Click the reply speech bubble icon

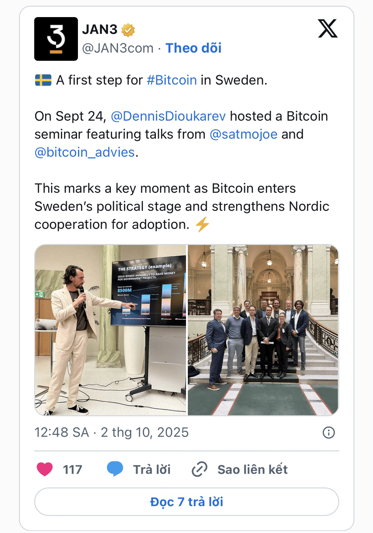[x=115, y=470]
